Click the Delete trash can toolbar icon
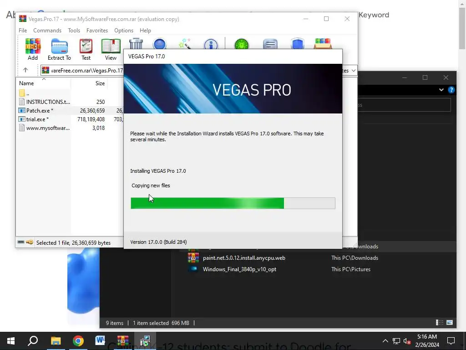Viewport: 466px width, 350px height. [136, 44]
